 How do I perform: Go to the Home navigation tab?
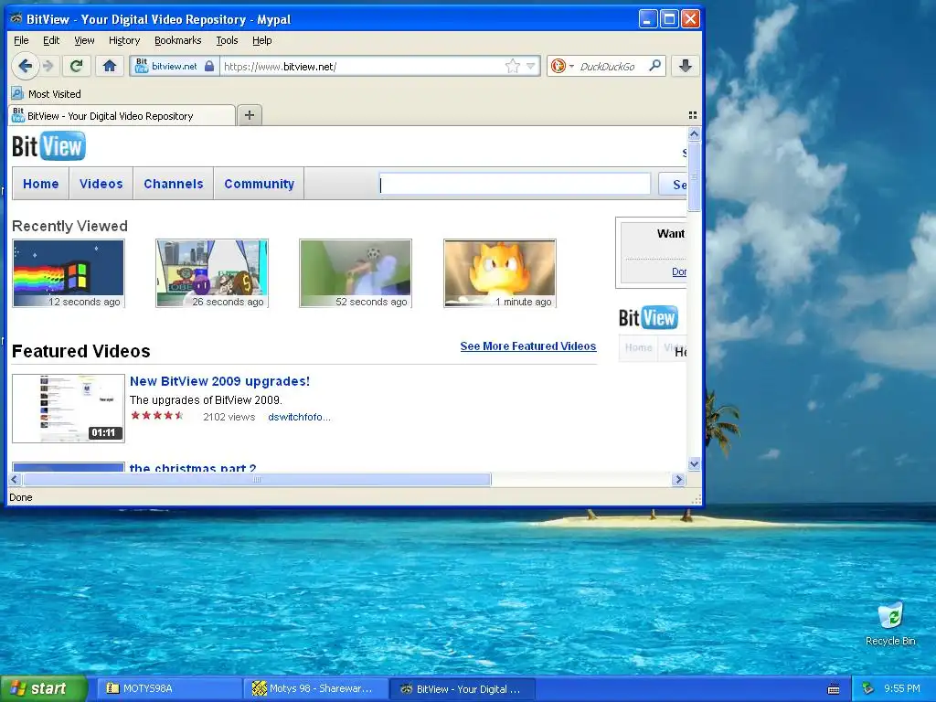click(40, 184)
